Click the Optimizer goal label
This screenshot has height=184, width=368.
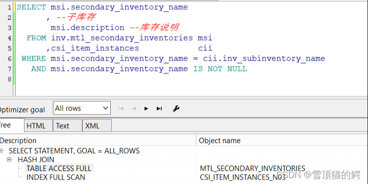coord(23,110)
